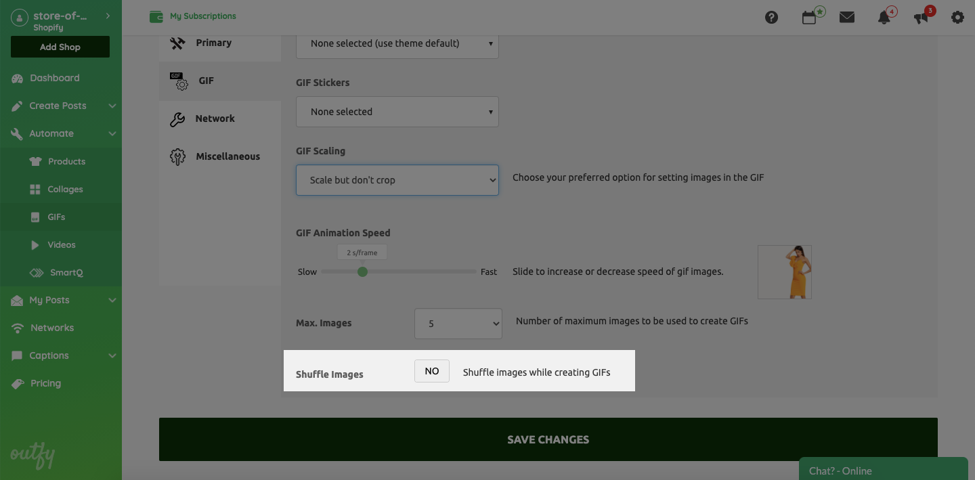Expand the Create Posts sidebar menu
Viewport: 975px width, 480px height.
tap(58, 106)
